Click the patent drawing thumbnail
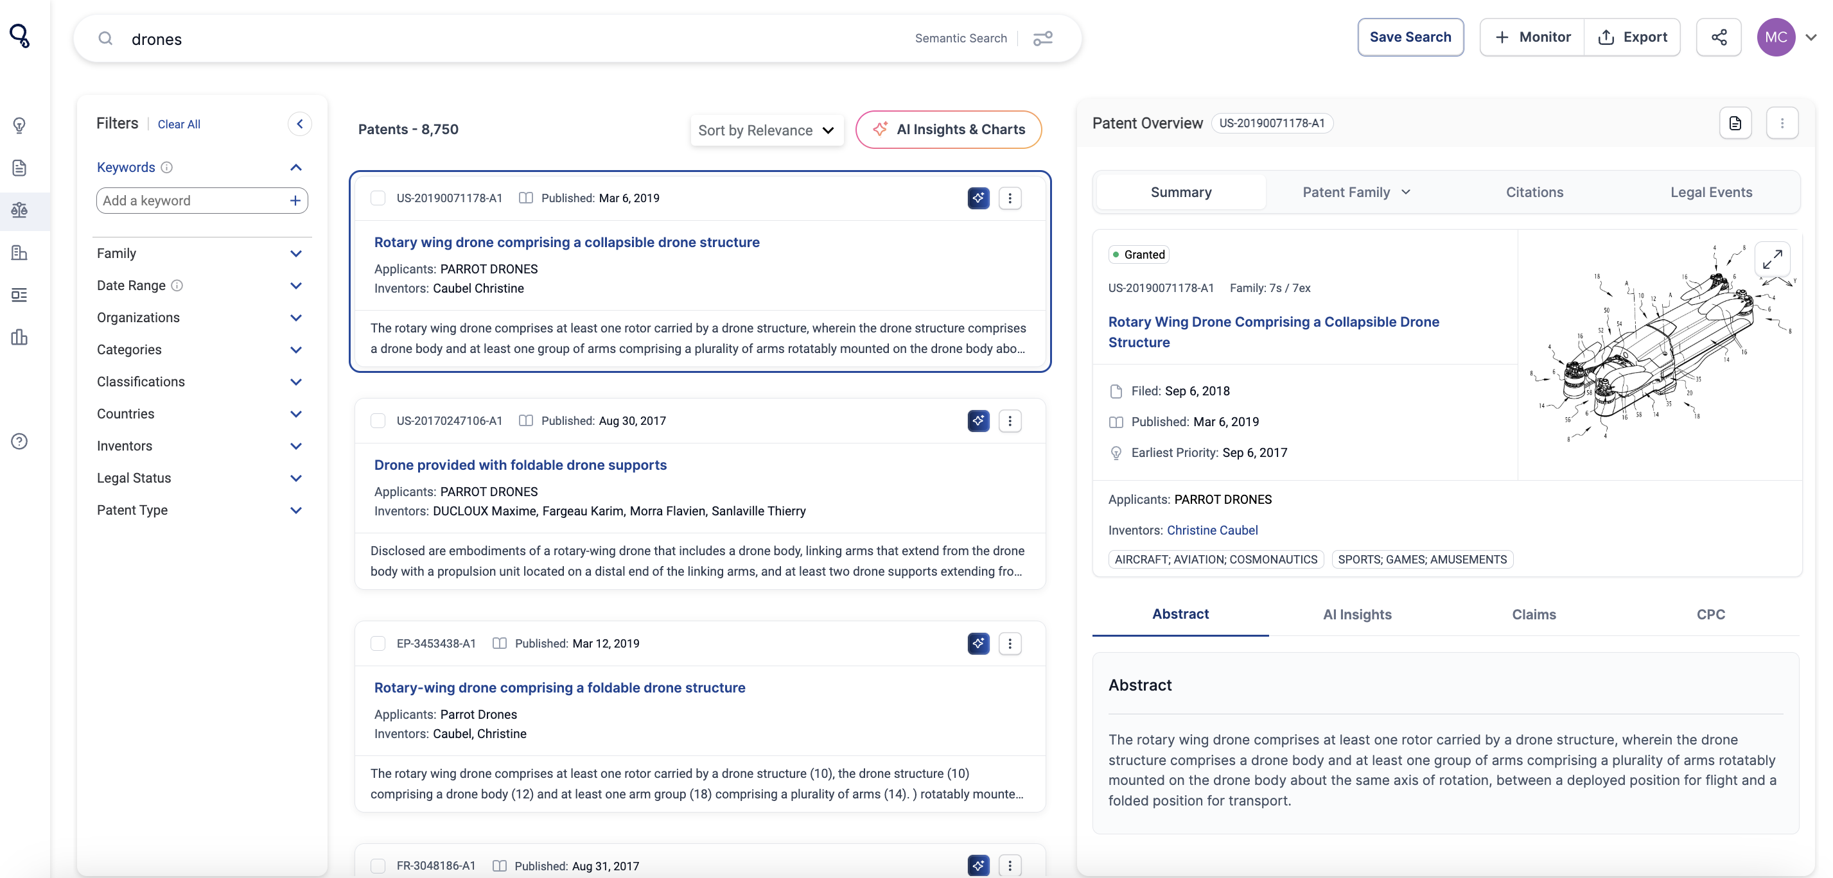 tap(1662, 345)
